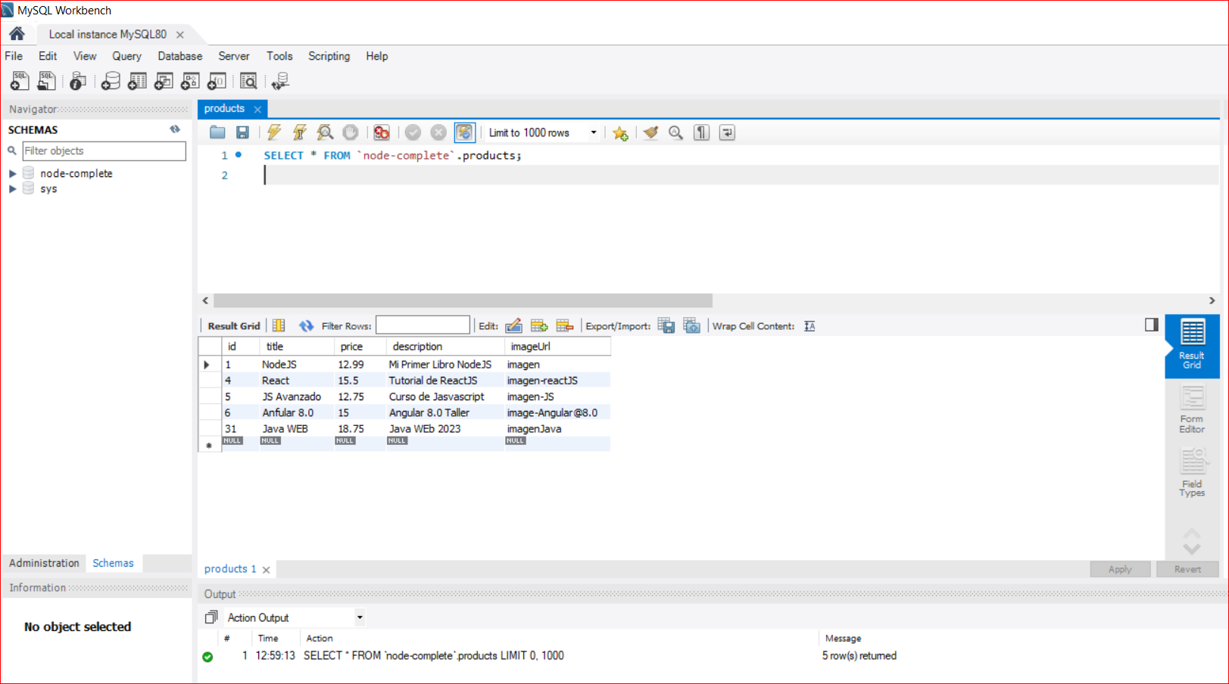
Task: Open the Database menu
Action: click(179, 56)
